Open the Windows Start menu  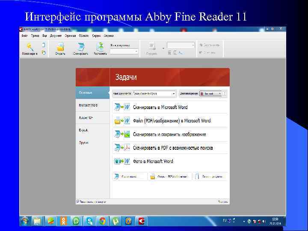(25, 222)
